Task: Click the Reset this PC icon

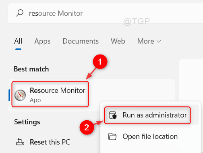Action: [x=20, y=142]
